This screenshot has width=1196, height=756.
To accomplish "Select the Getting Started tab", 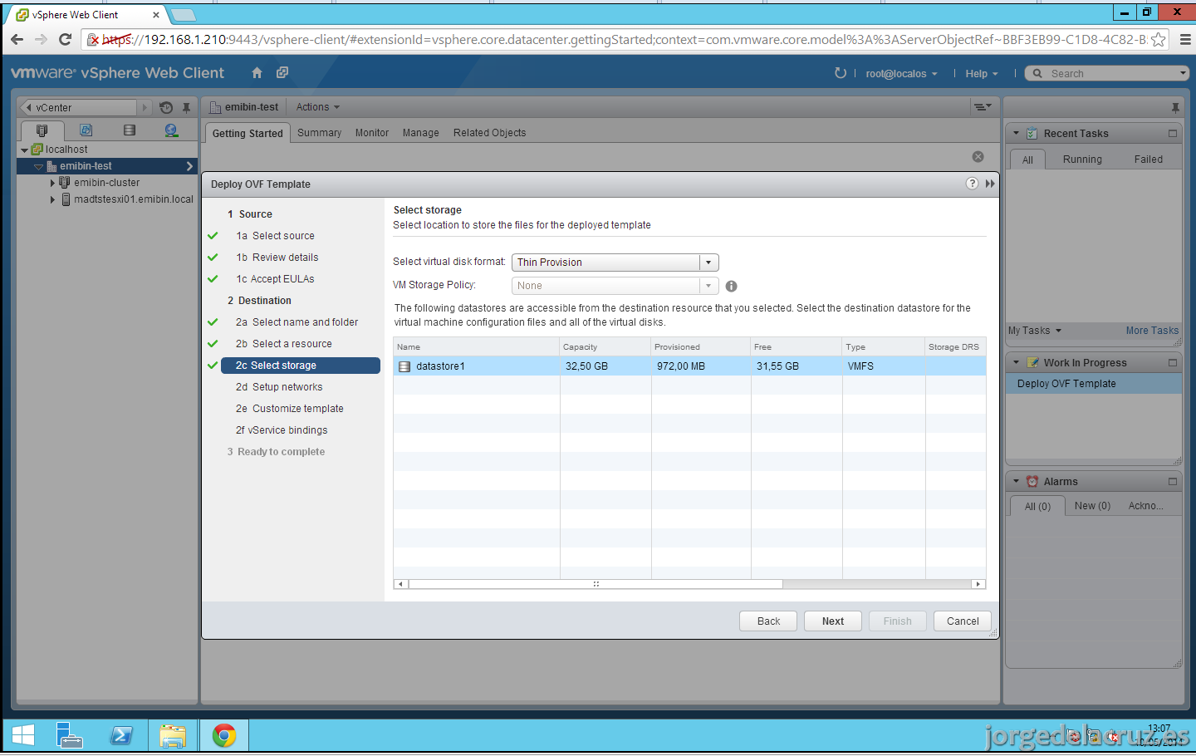I will 248,133.
